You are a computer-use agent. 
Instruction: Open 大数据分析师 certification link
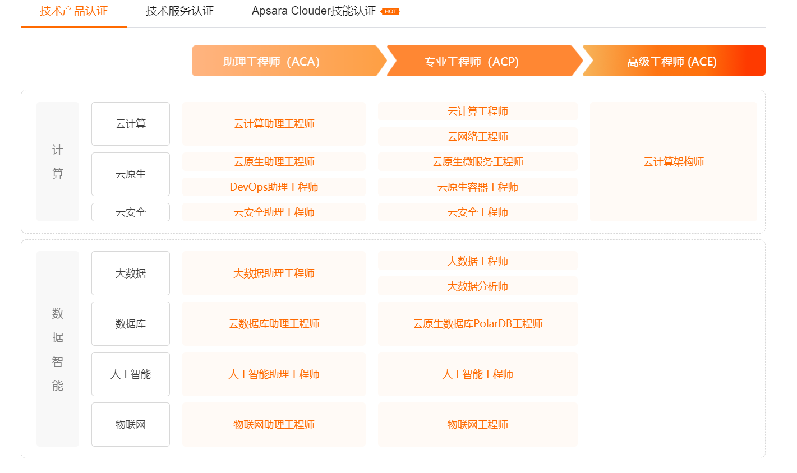(x=478, y=286)
